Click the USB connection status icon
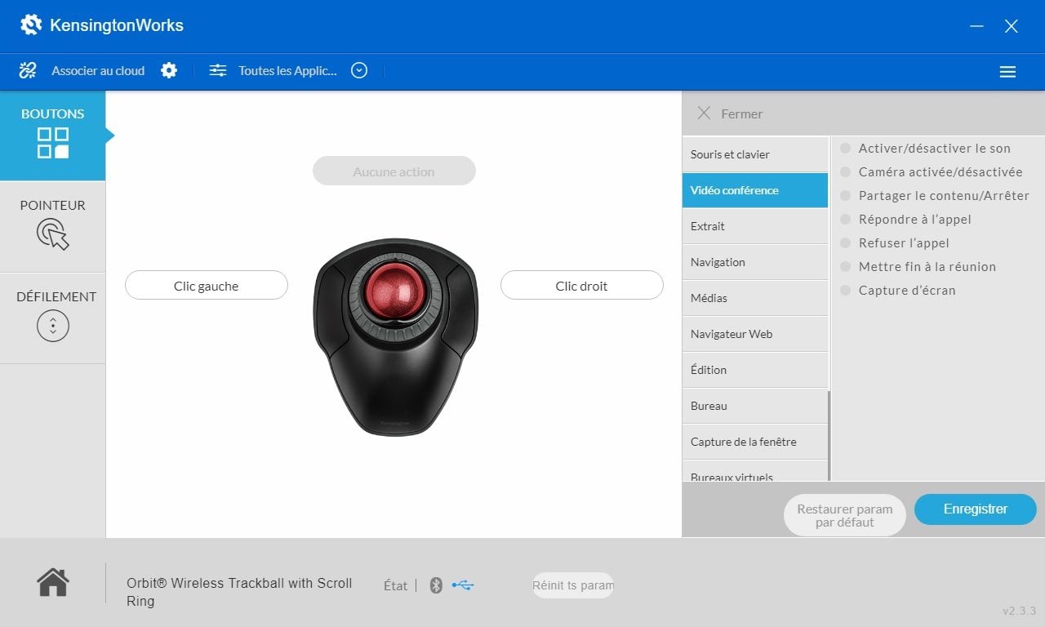 click(x=463, y=585)
